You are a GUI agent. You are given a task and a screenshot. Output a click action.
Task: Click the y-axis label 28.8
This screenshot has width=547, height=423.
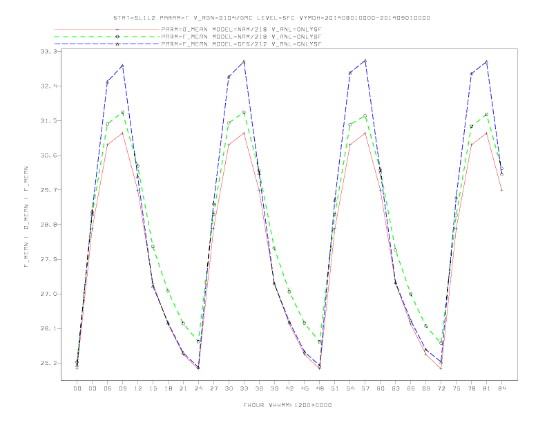(x=48, y=225)
